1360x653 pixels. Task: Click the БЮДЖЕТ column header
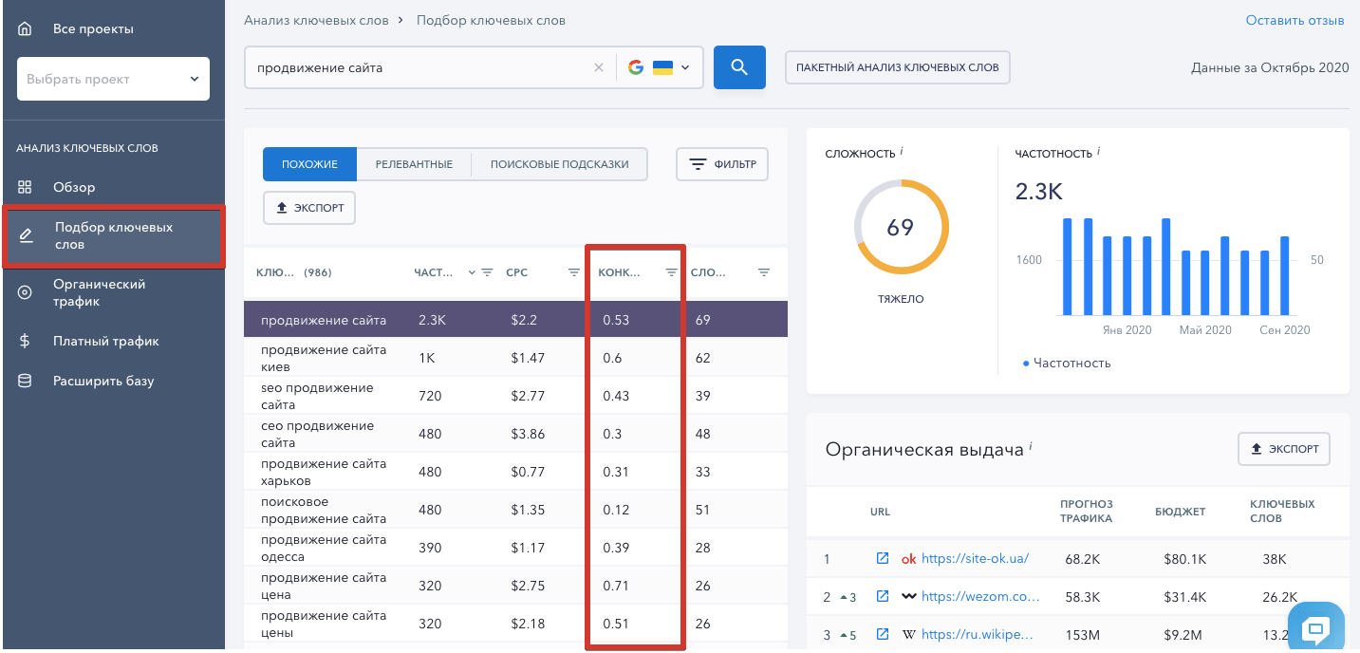(x=1181, y=511)
